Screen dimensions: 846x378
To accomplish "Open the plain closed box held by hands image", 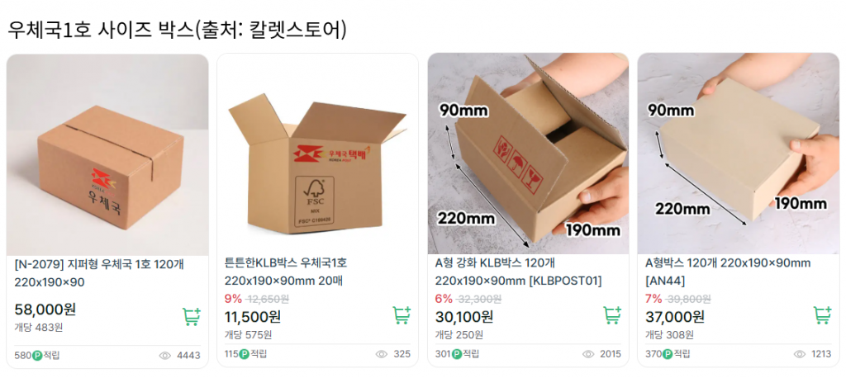I will [x=738, y=154].
